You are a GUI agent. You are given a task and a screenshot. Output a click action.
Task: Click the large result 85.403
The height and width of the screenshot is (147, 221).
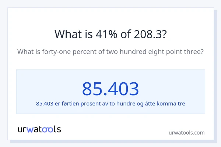pos(110,89)
